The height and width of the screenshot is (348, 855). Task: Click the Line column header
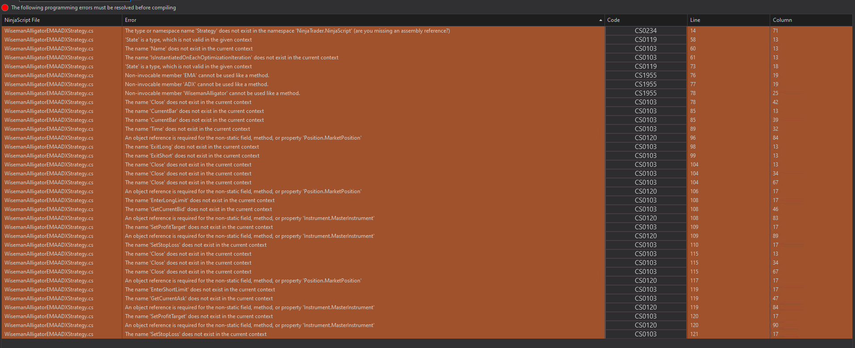(695, 20)
